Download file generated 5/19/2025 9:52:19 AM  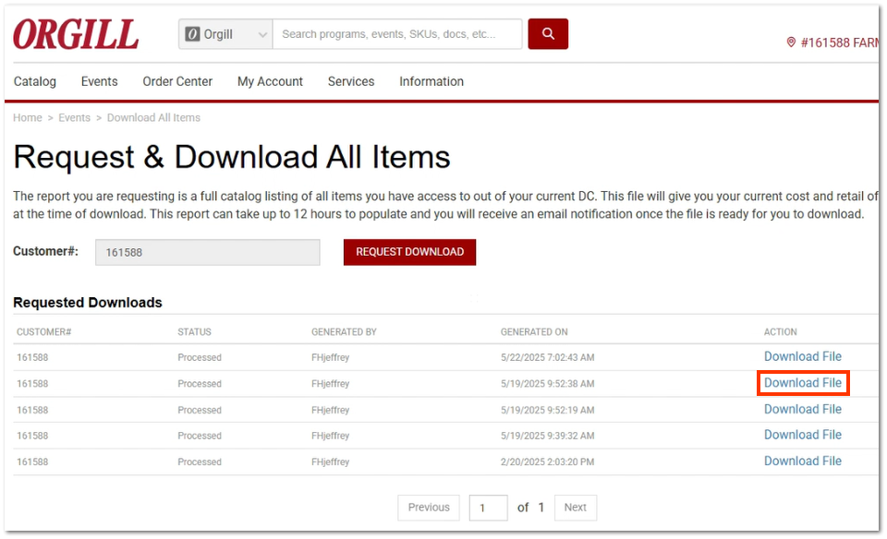pos(803,409)
